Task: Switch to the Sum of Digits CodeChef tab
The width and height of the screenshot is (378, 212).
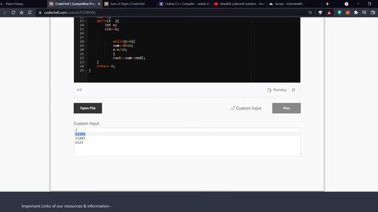Action: (x=130, y=4)
